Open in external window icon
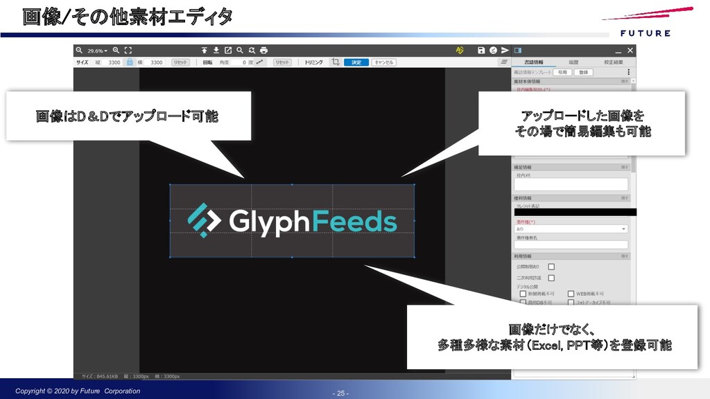 (x=228, y=50)
